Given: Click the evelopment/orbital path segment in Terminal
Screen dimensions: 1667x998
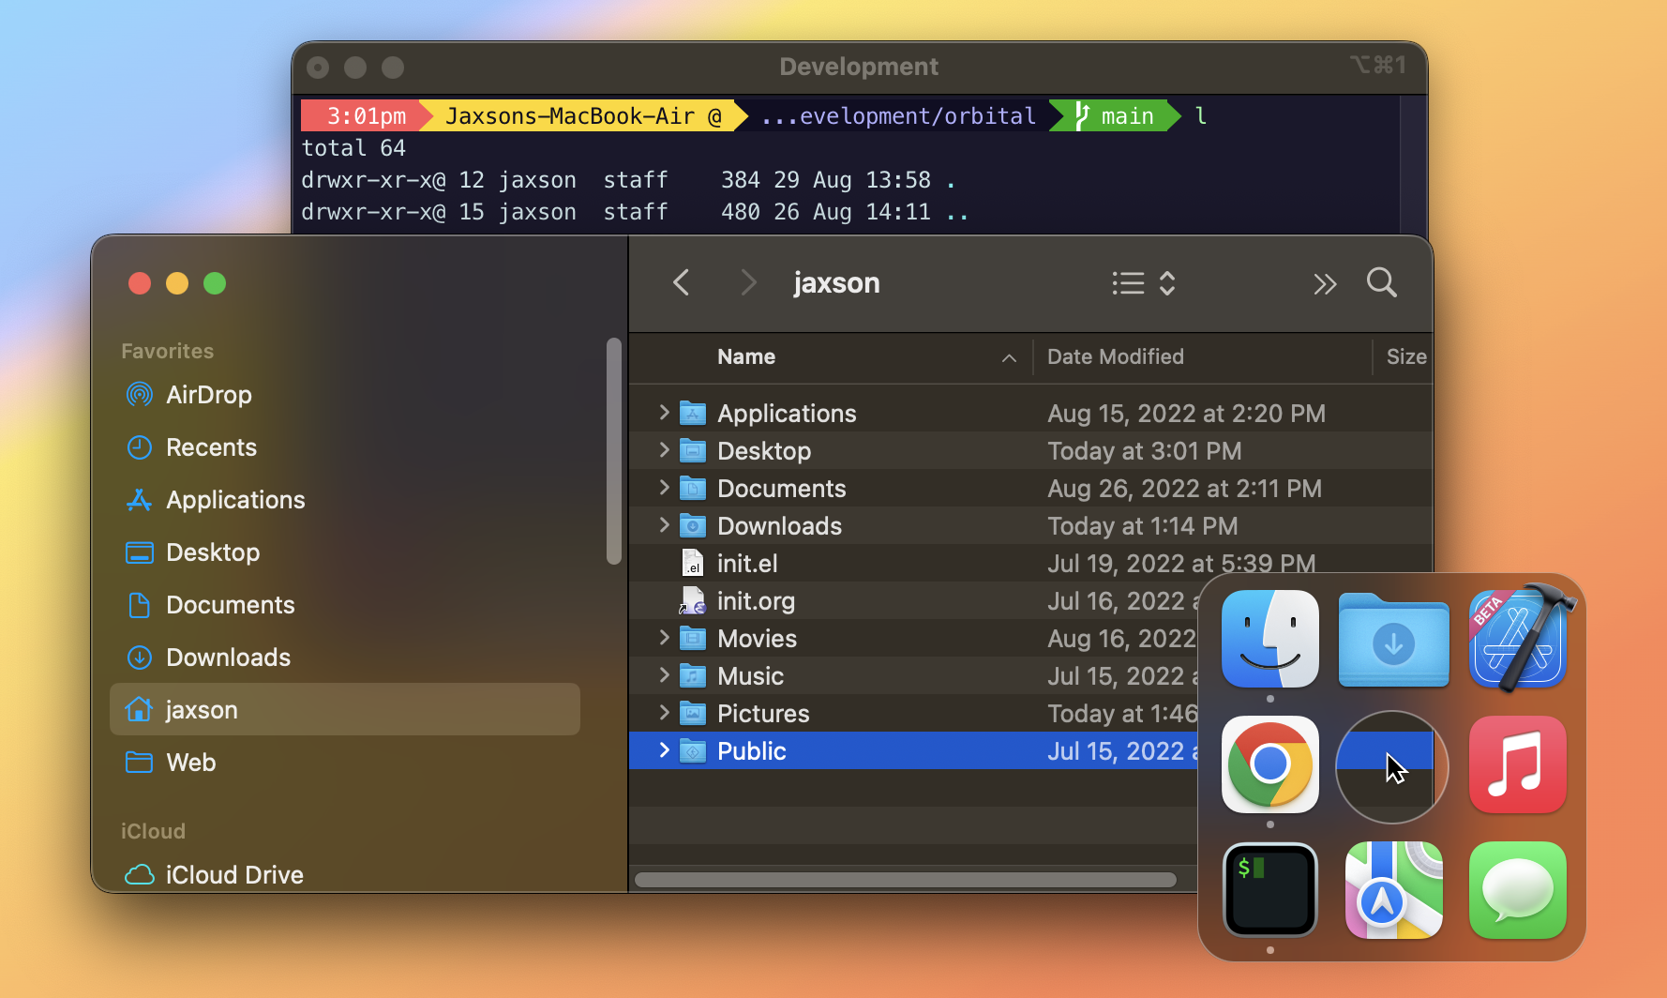Looking at the screenshot, I should (898, 116).
